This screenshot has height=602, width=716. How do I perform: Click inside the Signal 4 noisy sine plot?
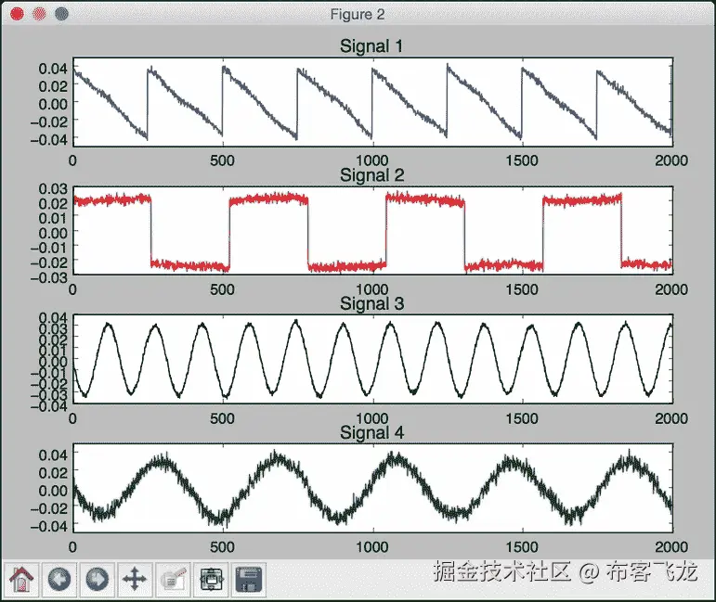pyautogui.click(x=372, y=488)
